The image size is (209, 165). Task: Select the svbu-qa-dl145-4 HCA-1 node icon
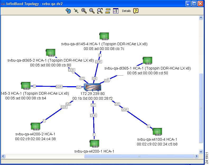tap(104, 36)
